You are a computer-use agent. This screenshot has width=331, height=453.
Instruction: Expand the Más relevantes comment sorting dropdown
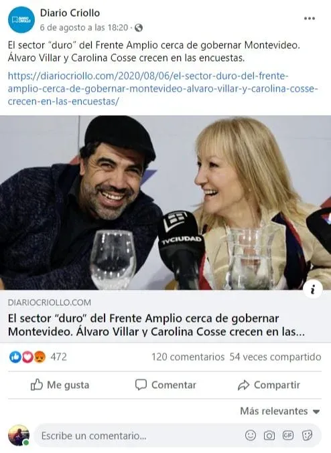click(280, 411)
